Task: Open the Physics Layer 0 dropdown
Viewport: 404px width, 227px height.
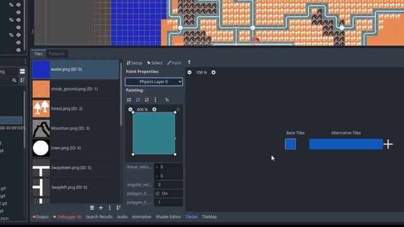Action: 154,81
